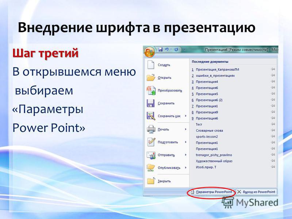Viewport: 292px width, 219px height.
Task: Expand the Сохранить как submenu arrow
Action: tap(186, 116)
